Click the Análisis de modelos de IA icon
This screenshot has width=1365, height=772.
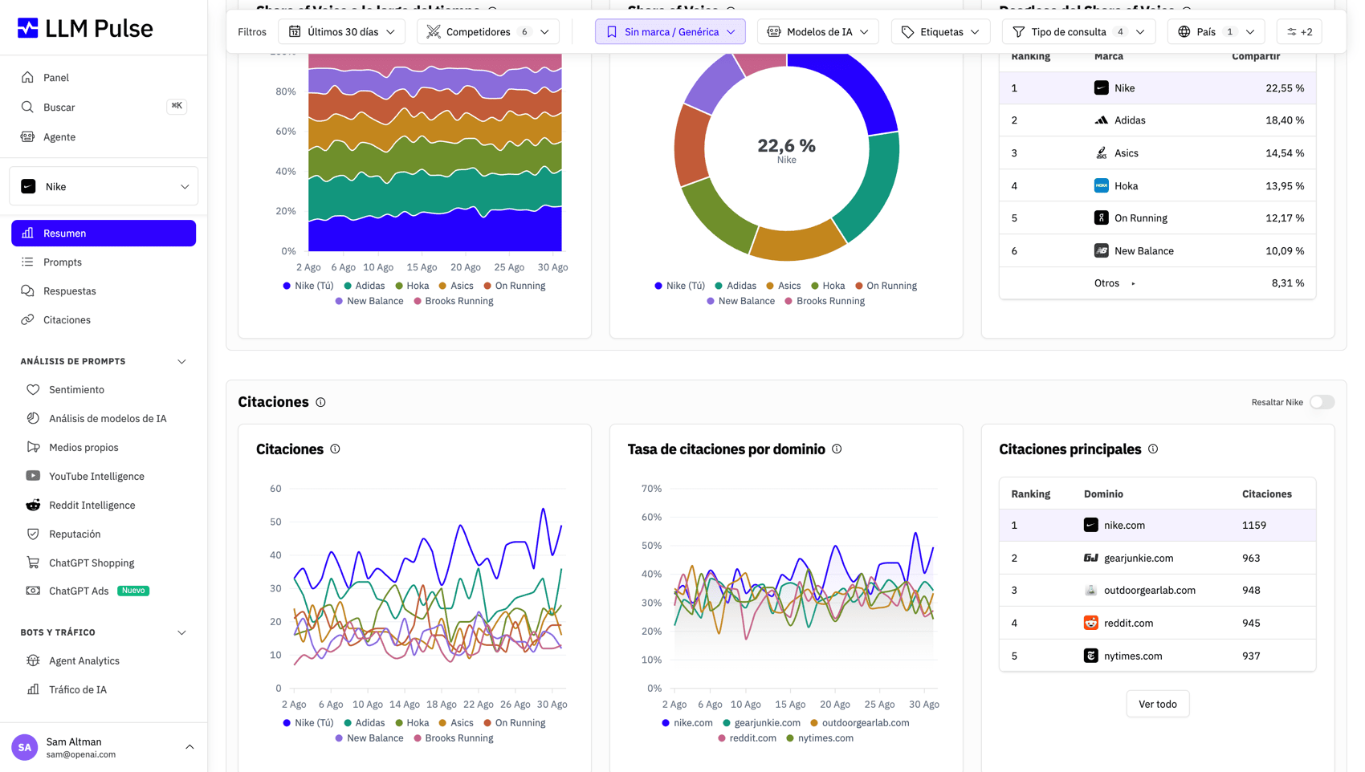click(33, 418)
